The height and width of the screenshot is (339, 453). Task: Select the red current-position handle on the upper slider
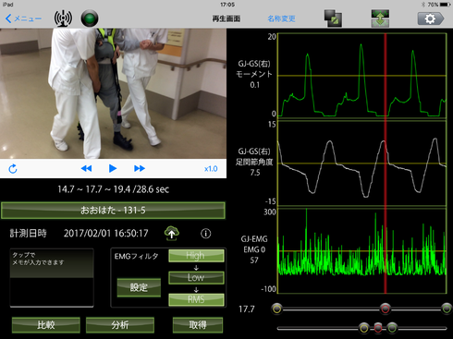[x=385, y=309]
